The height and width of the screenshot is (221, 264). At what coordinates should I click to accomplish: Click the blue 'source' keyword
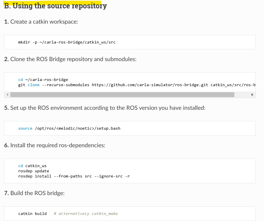tap(25, 128)
